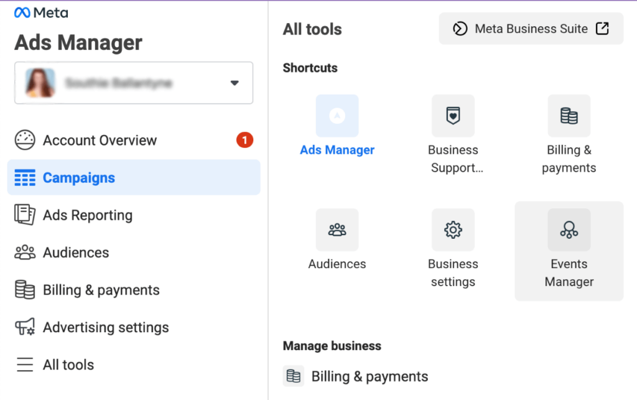Click Manage business Billing & payments icon
637x400 pixels.
(x=294, y=376)
